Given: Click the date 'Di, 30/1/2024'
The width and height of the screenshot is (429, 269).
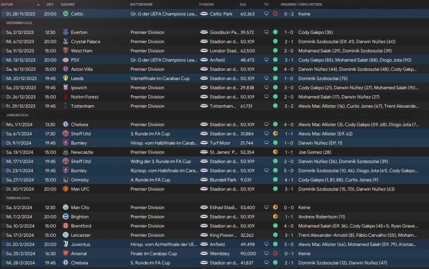Looking at the screenshot, I should [19, 189].
